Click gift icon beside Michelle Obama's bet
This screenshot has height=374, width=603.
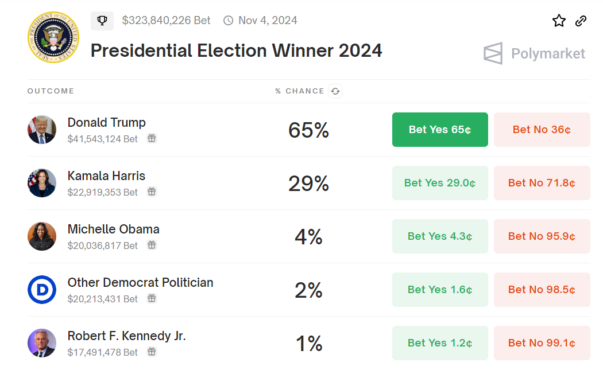pyautogui.click(x=152, y=245)
